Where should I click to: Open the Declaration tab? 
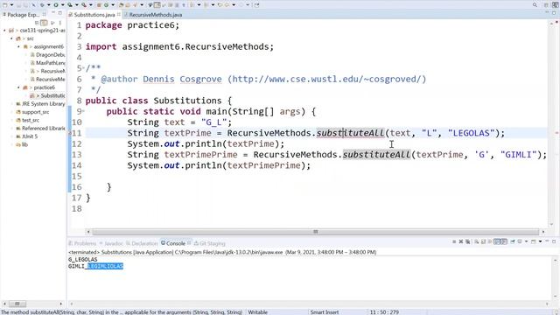(x=142, y=243)
